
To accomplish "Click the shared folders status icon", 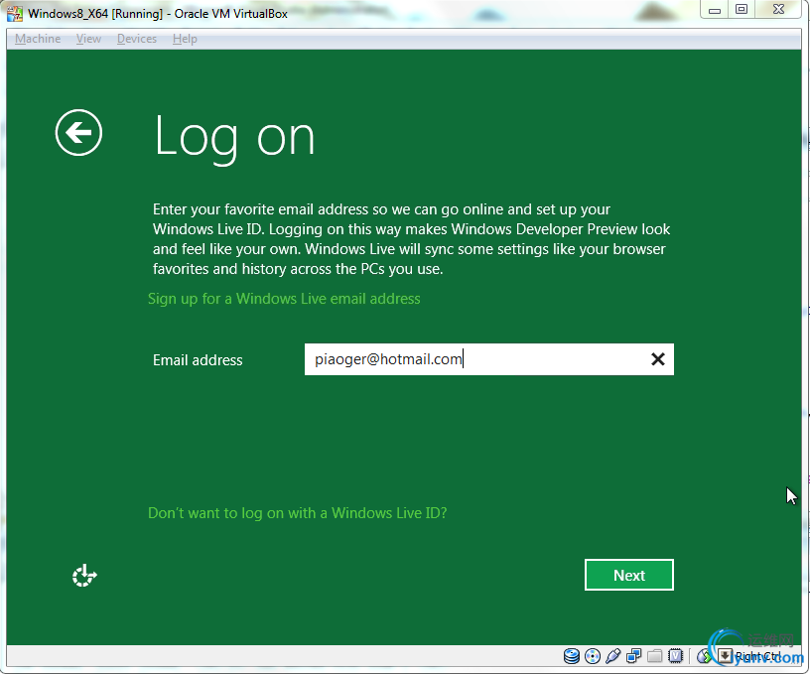I will (654, 656).
